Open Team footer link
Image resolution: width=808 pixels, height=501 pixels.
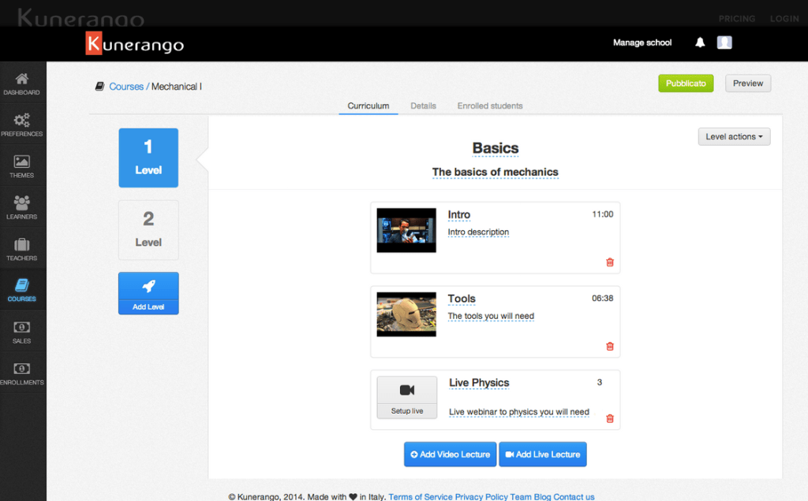click(521, 496)
